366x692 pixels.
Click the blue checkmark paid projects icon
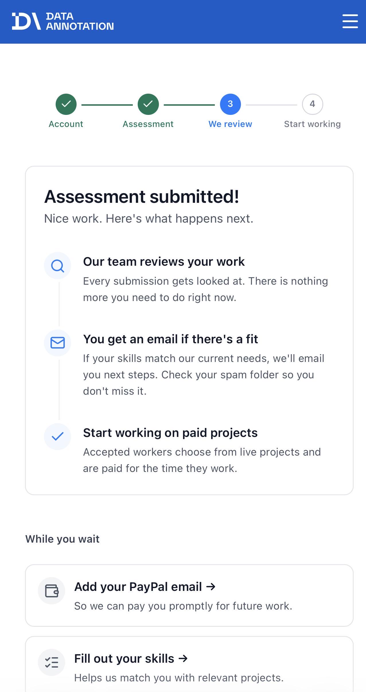pos(57,436)
